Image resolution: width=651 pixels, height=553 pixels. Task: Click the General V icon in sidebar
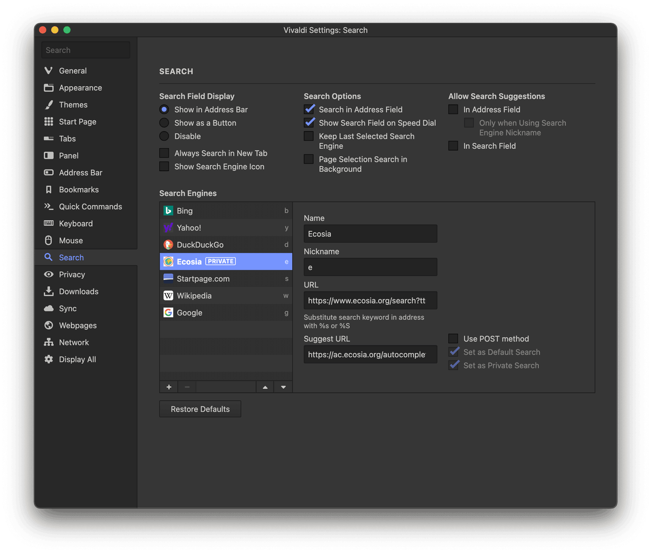point(49,70)
